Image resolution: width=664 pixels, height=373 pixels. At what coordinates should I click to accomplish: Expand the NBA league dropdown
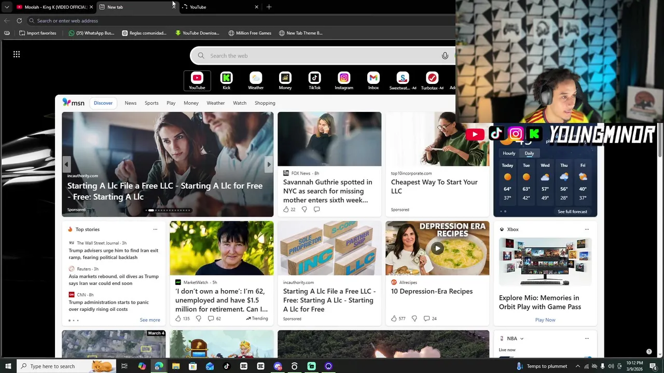(522, 338)
